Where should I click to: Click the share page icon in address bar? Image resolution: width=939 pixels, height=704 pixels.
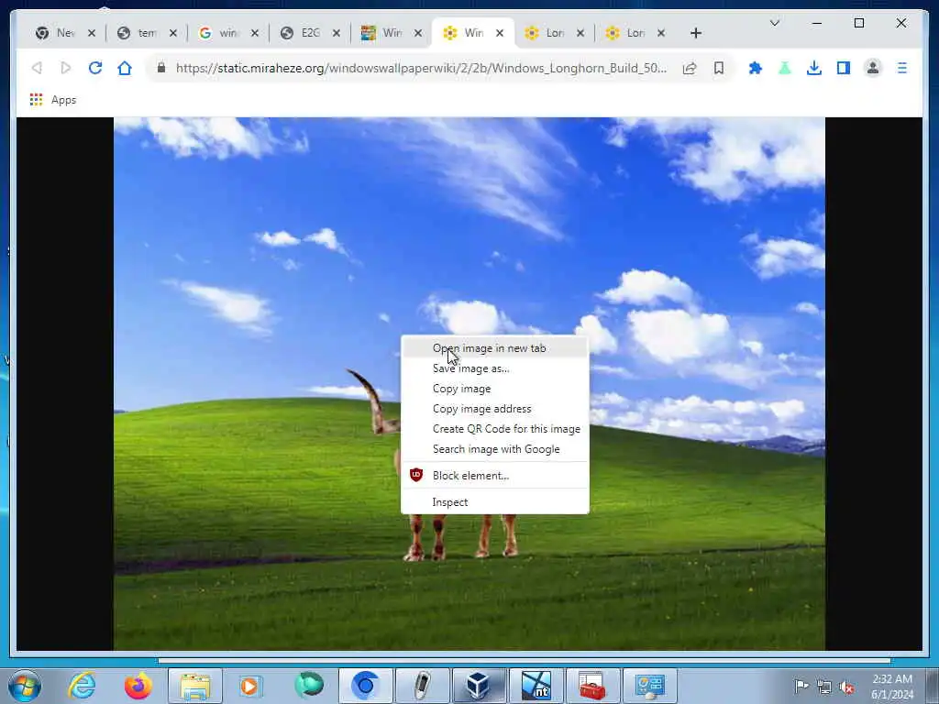pos(690,68)
